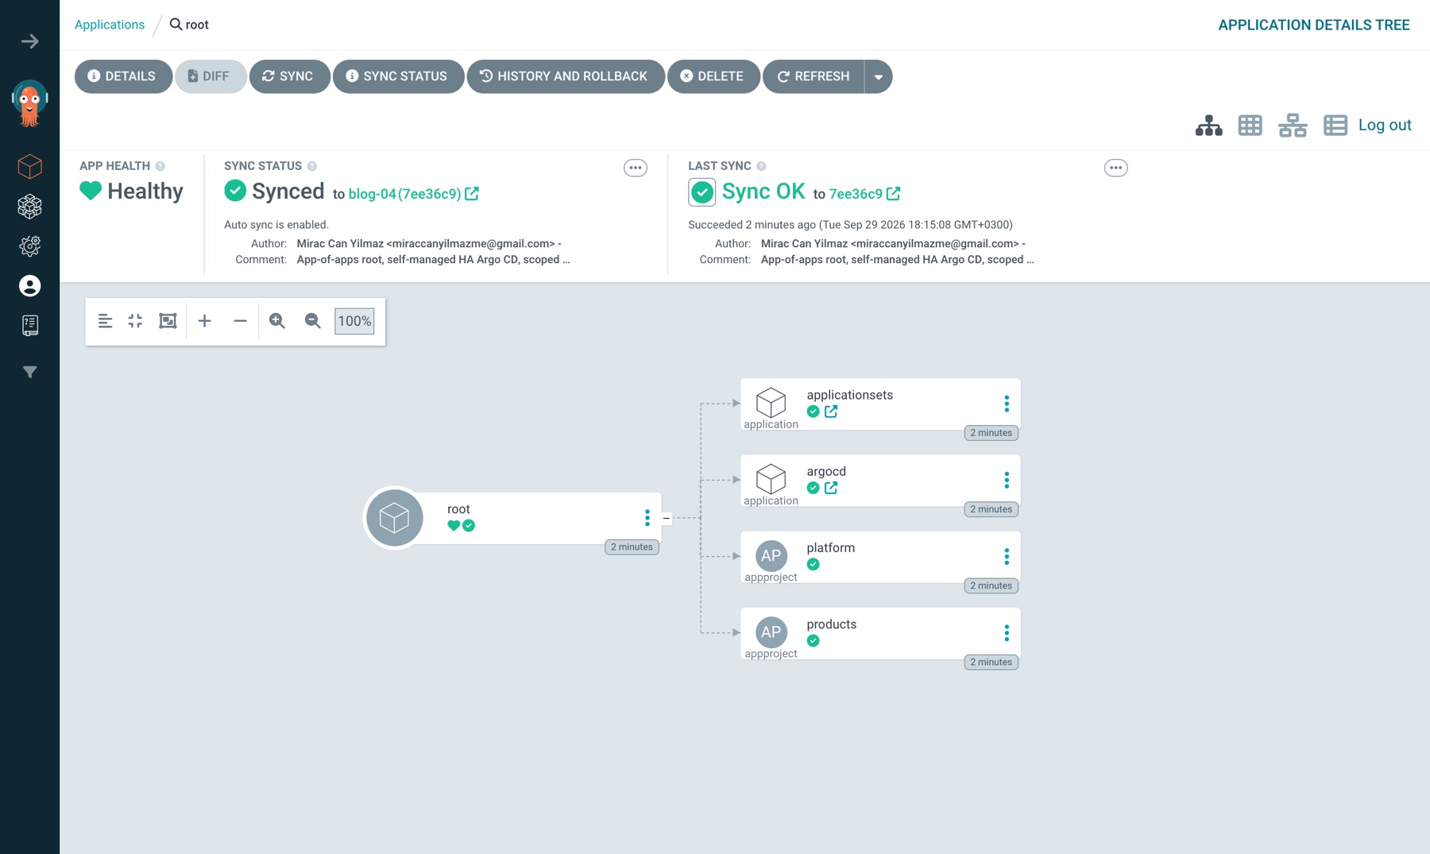Open the root node kebab menu
1430x854 pixels.
point(647,518)
